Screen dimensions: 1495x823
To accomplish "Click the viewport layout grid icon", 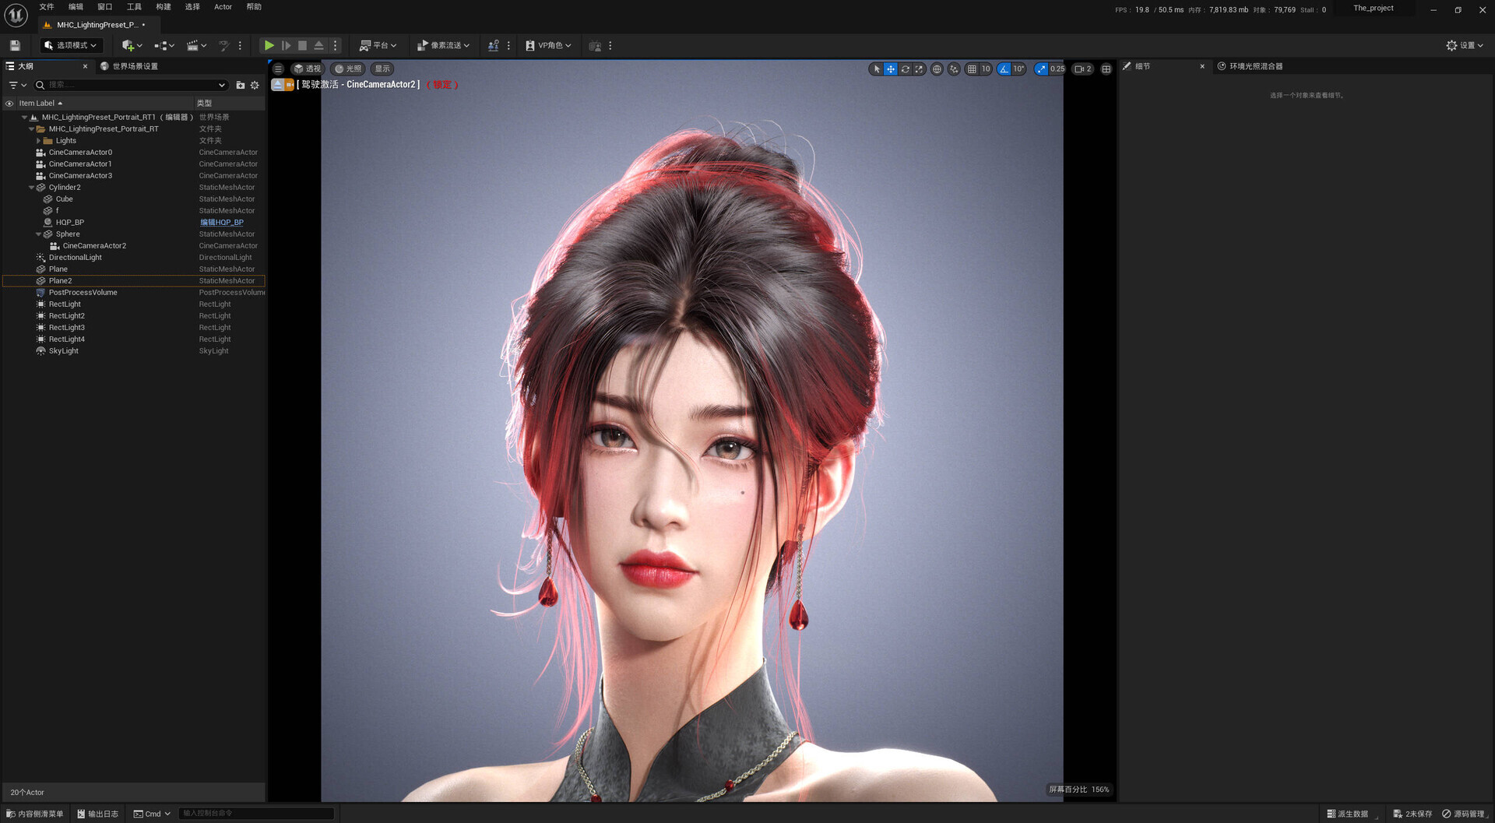I will [1106, 69].
